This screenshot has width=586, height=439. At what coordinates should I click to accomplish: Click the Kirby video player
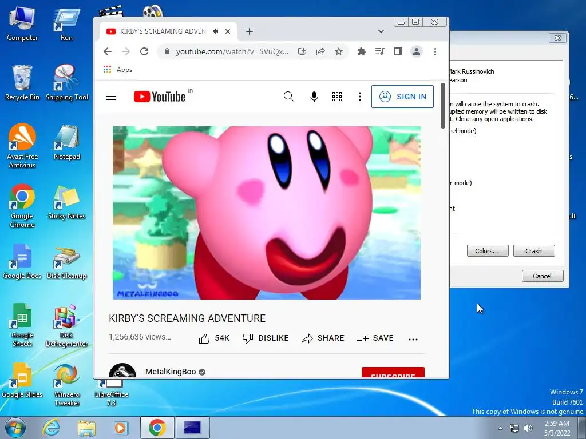(267, 213)
